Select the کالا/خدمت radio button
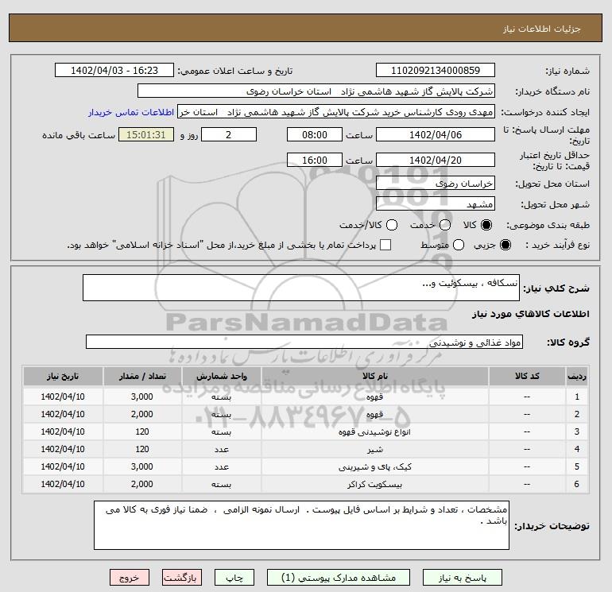 pyautogui.click(x=392, y=225)
